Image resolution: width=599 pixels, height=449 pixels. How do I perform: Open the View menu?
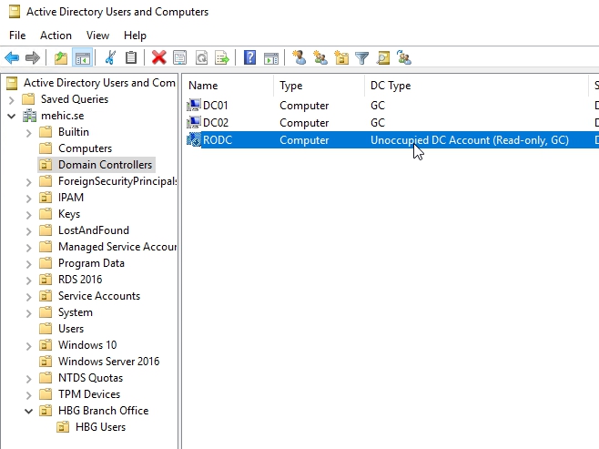coord(97,35)
